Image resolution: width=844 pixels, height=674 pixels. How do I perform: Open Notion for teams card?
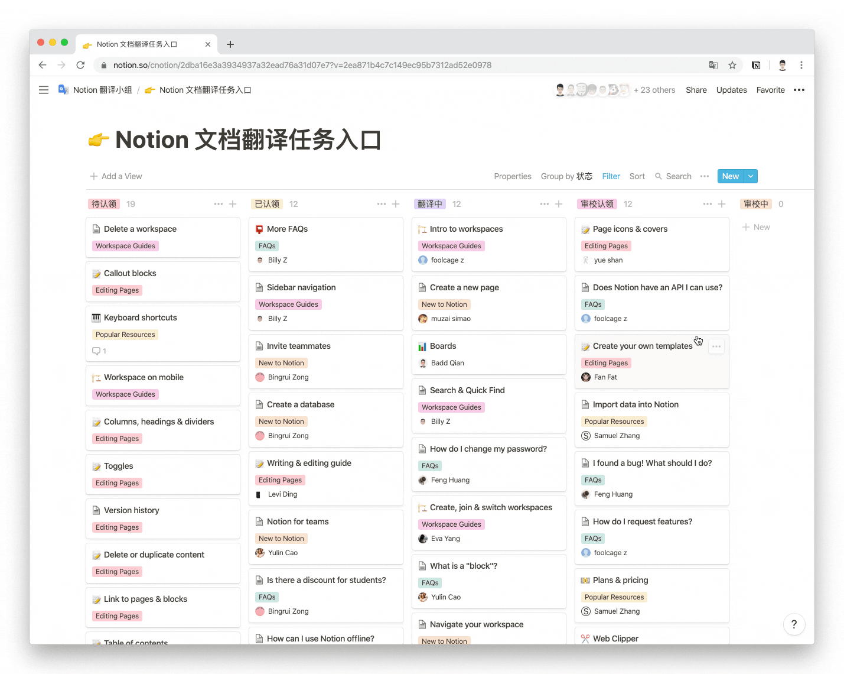(x=326, y=537)
